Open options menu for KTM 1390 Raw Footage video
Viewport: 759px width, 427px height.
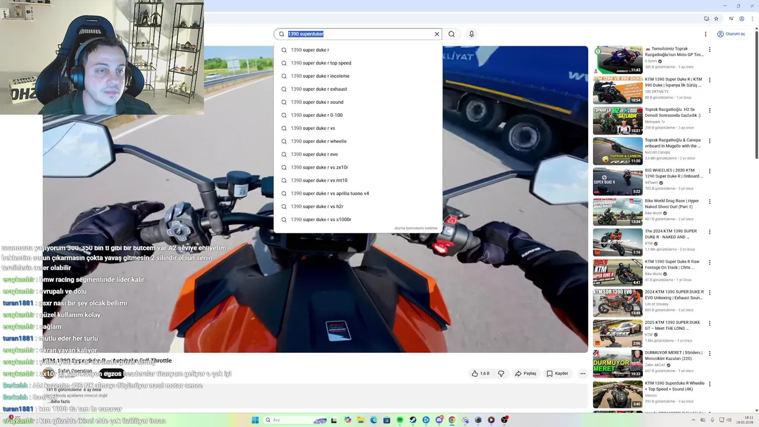coord(709,262)
